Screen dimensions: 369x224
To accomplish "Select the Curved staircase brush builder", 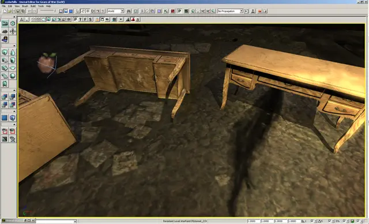I will tap(5, 60).
